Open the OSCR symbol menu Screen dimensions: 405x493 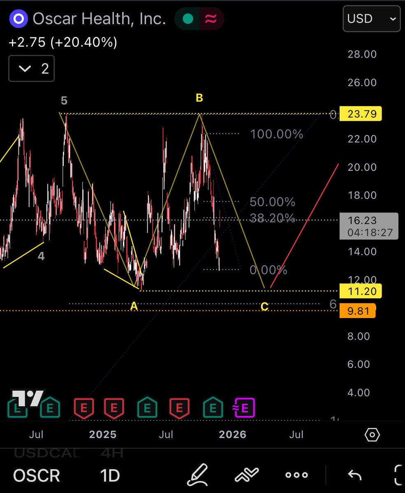pyautogui.click(x=36, y=475)
